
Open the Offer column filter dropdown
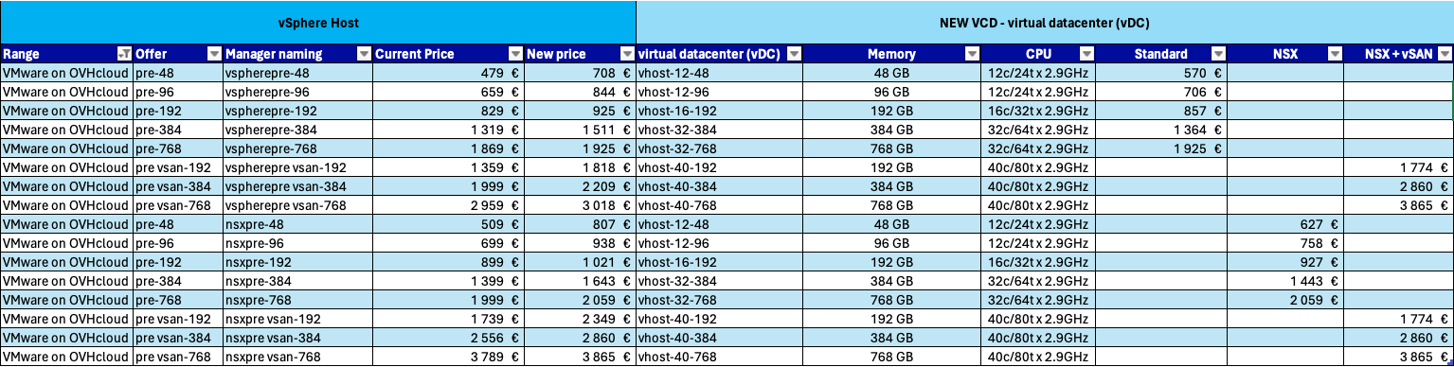[x=214, y=54]
